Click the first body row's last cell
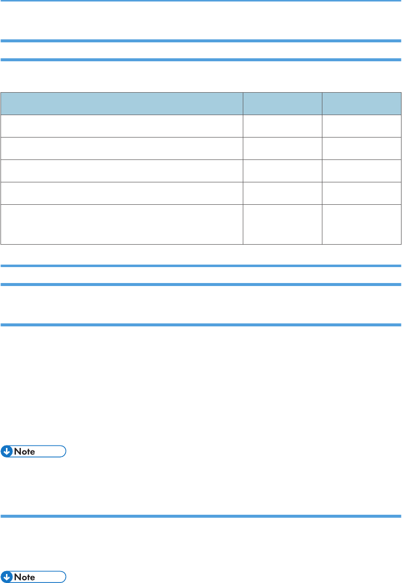This screenshot has width=402, height=583. (362, 126)
